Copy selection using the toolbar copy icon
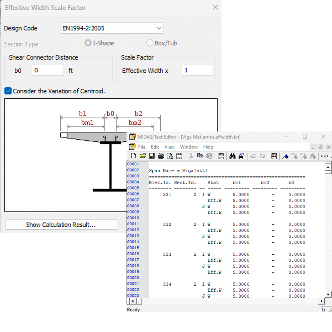Image resolution: width=332 pixels, height=332 pixels. pyautogui.click(x=200, y=156)
